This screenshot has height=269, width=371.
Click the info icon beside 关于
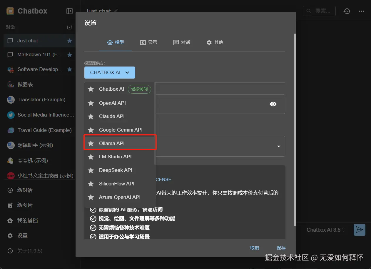[10, 251]
